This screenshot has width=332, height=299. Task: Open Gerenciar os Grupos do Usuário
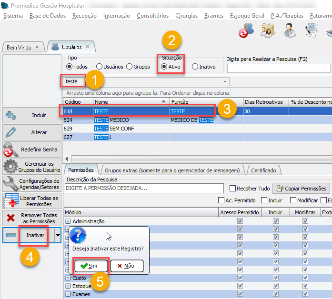[x=32, y=167]
